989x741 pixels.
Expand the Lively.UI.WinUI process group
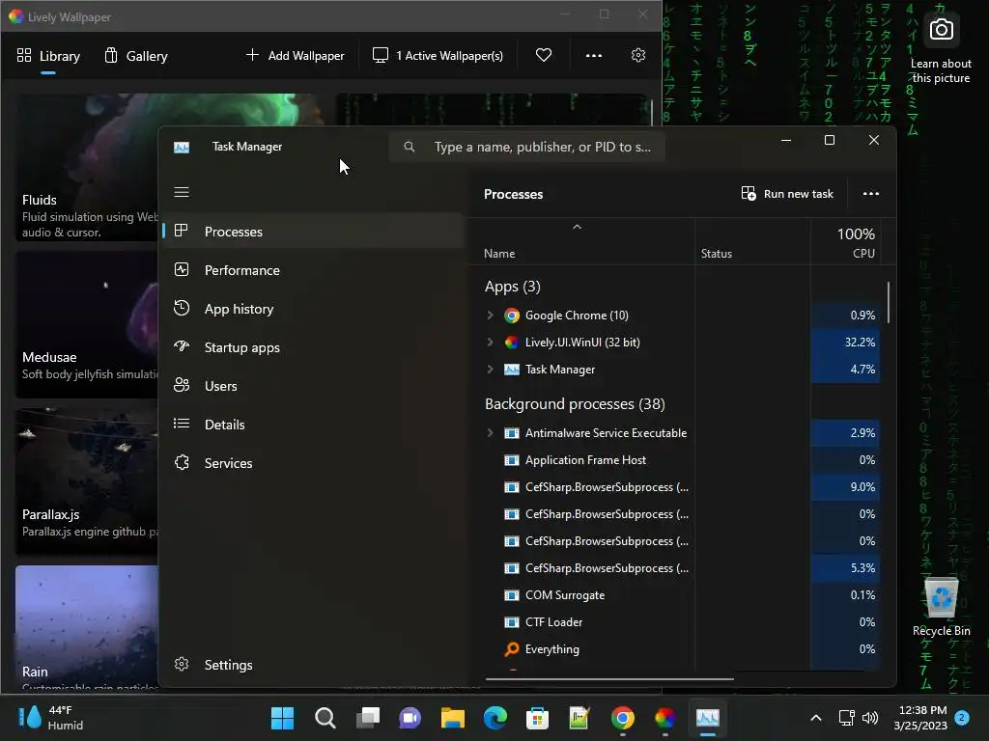tap(490, 343)
